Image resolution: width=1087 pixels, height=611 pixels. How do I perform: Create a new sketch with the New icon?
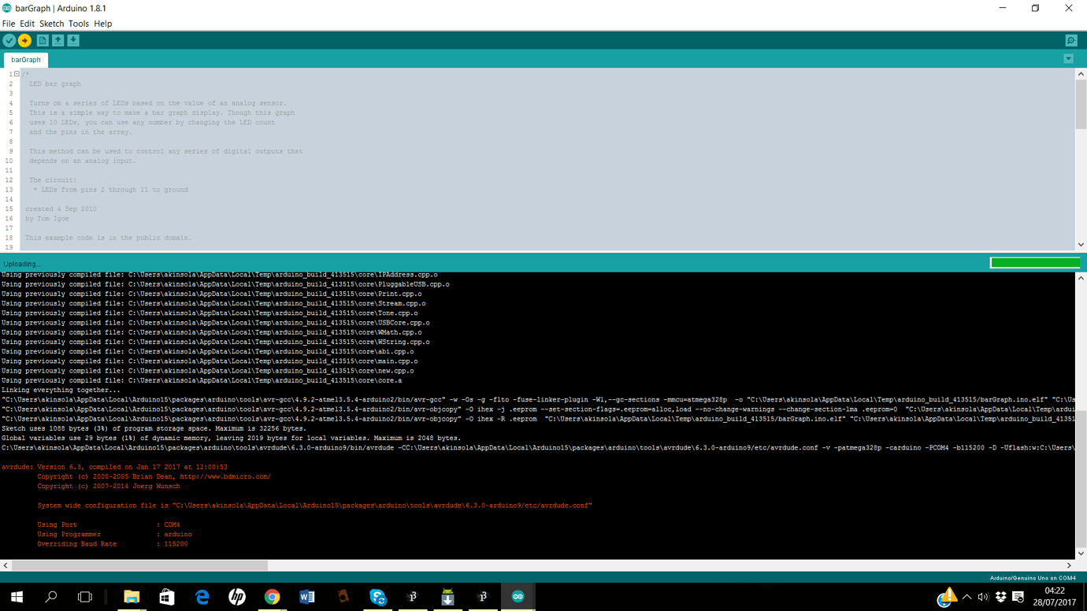tap(41, 39)
